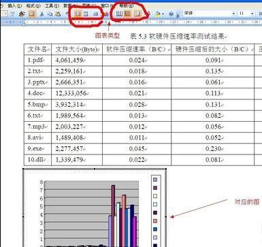
Task: Click the second dark maroon legend key
Action: point(155,188)
